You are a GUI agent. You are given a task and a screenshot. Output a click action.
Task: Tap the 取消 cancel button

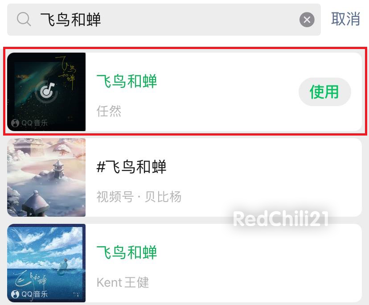[345, 19]
